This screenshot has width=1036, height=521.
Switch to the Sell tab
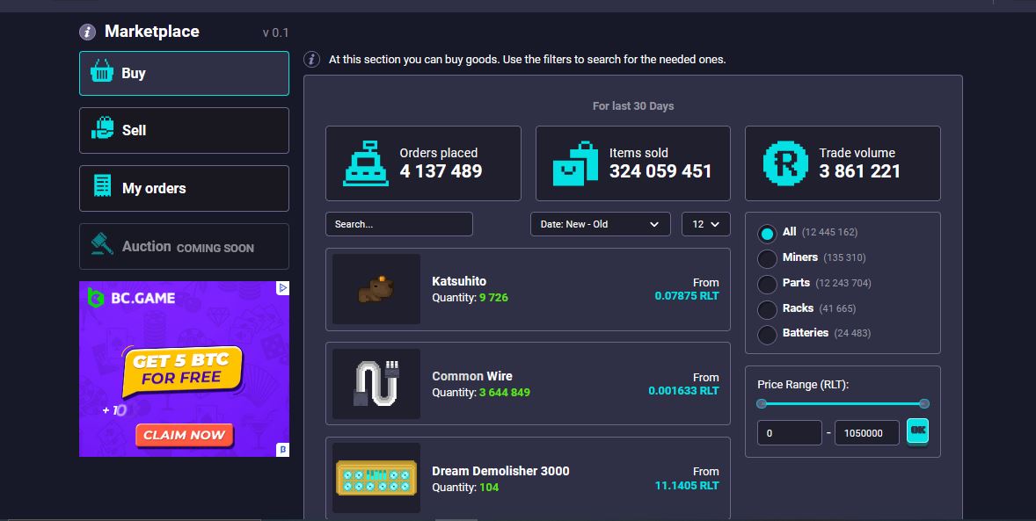click(184, 130)
